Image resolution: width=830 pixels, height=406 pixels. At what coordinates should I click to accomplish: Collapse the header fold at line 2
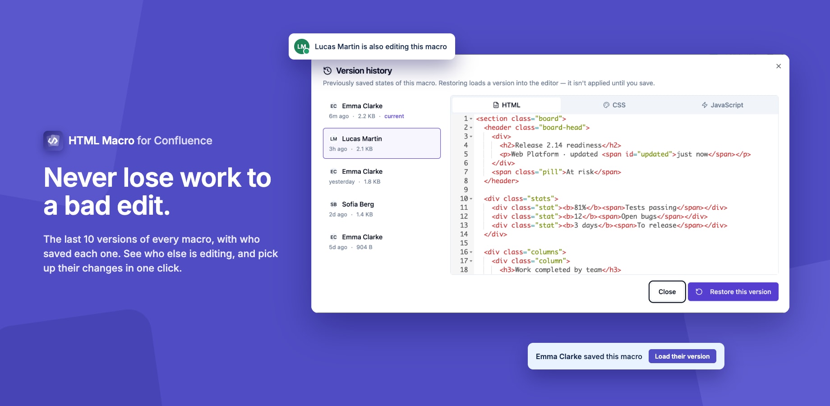click(x=471, y=128)
